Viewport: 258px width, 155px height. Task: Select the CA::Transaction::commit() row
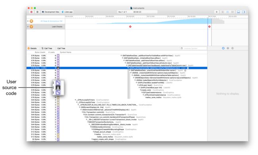pos(117,112)
